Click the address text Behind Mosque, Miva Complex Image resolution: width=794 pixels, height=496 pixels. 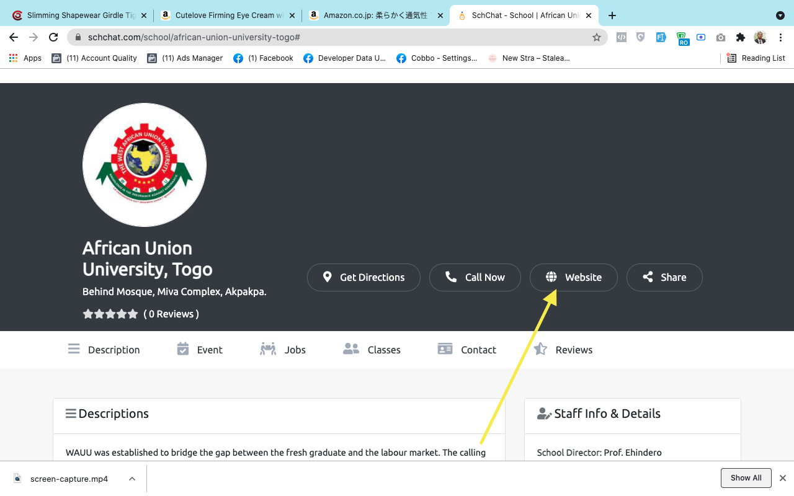pyautogui.click(x=174, y=291)
